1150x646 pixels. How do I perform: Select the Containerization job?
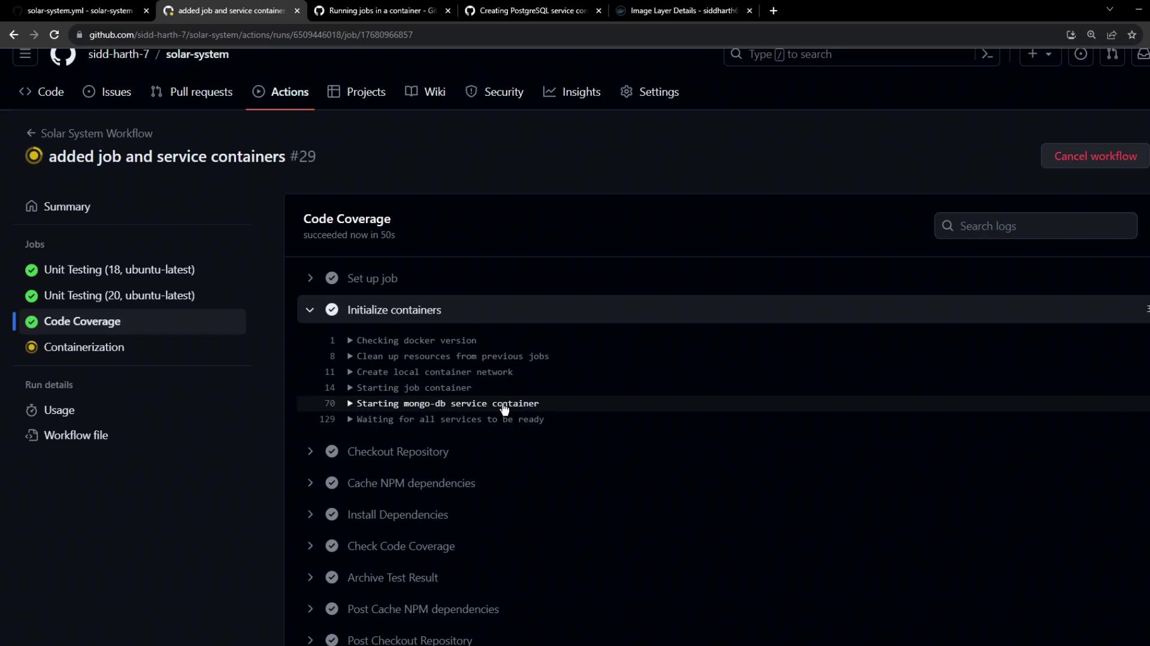[84, 348]
